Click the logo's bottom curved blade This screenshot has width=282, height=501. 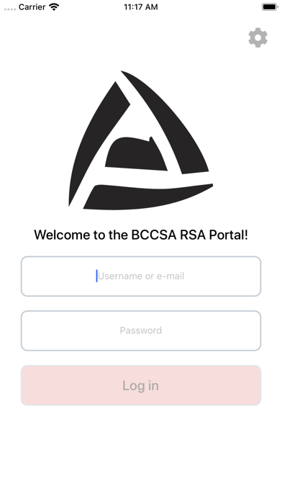pos(148,197)
